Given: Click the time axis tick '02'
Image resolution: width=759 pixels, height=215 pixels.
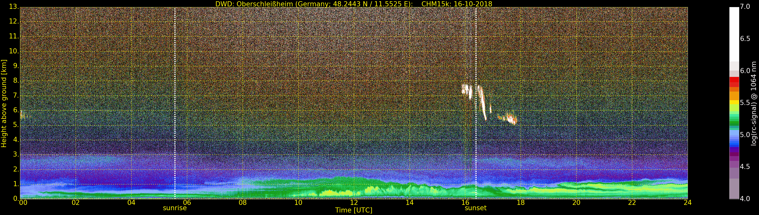Looking at the screenshot, I should pyautogui.click(x=76, y=202).
